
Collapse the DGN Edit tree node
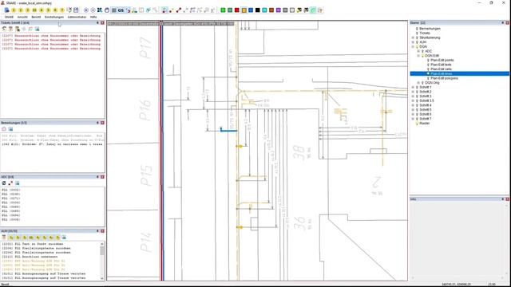pos(418,56)
